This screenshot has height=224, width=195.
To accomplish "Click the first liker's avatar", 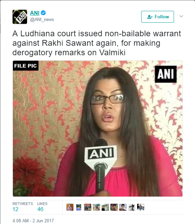I will tap(70, 207).
